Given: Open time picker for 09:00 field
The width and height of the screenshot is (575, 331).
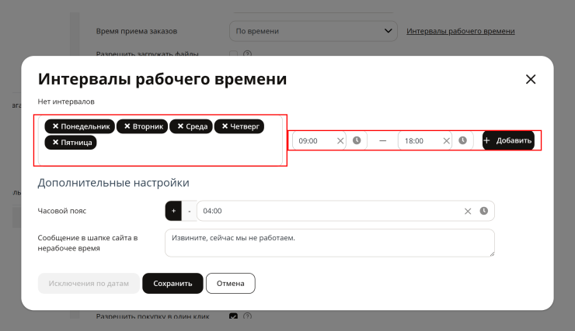Looking at the screenshot, I should point(357,140).
